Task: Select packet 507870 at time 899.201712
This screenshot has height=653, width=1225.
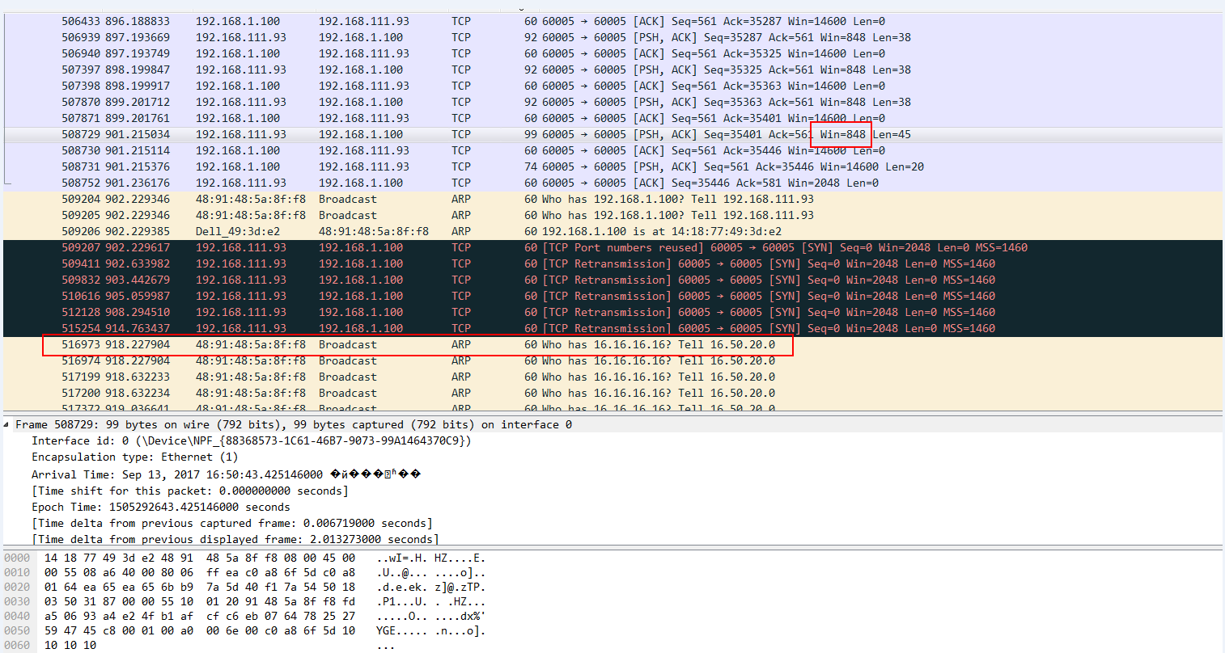Action: [x=612, y=102]
